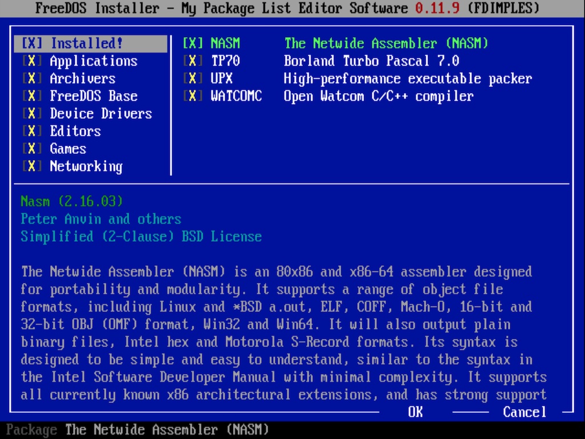Viewport: 585px width, 439px height.
Task: Toggle the Applications group checkbox
Action: (x=32, y=61)
